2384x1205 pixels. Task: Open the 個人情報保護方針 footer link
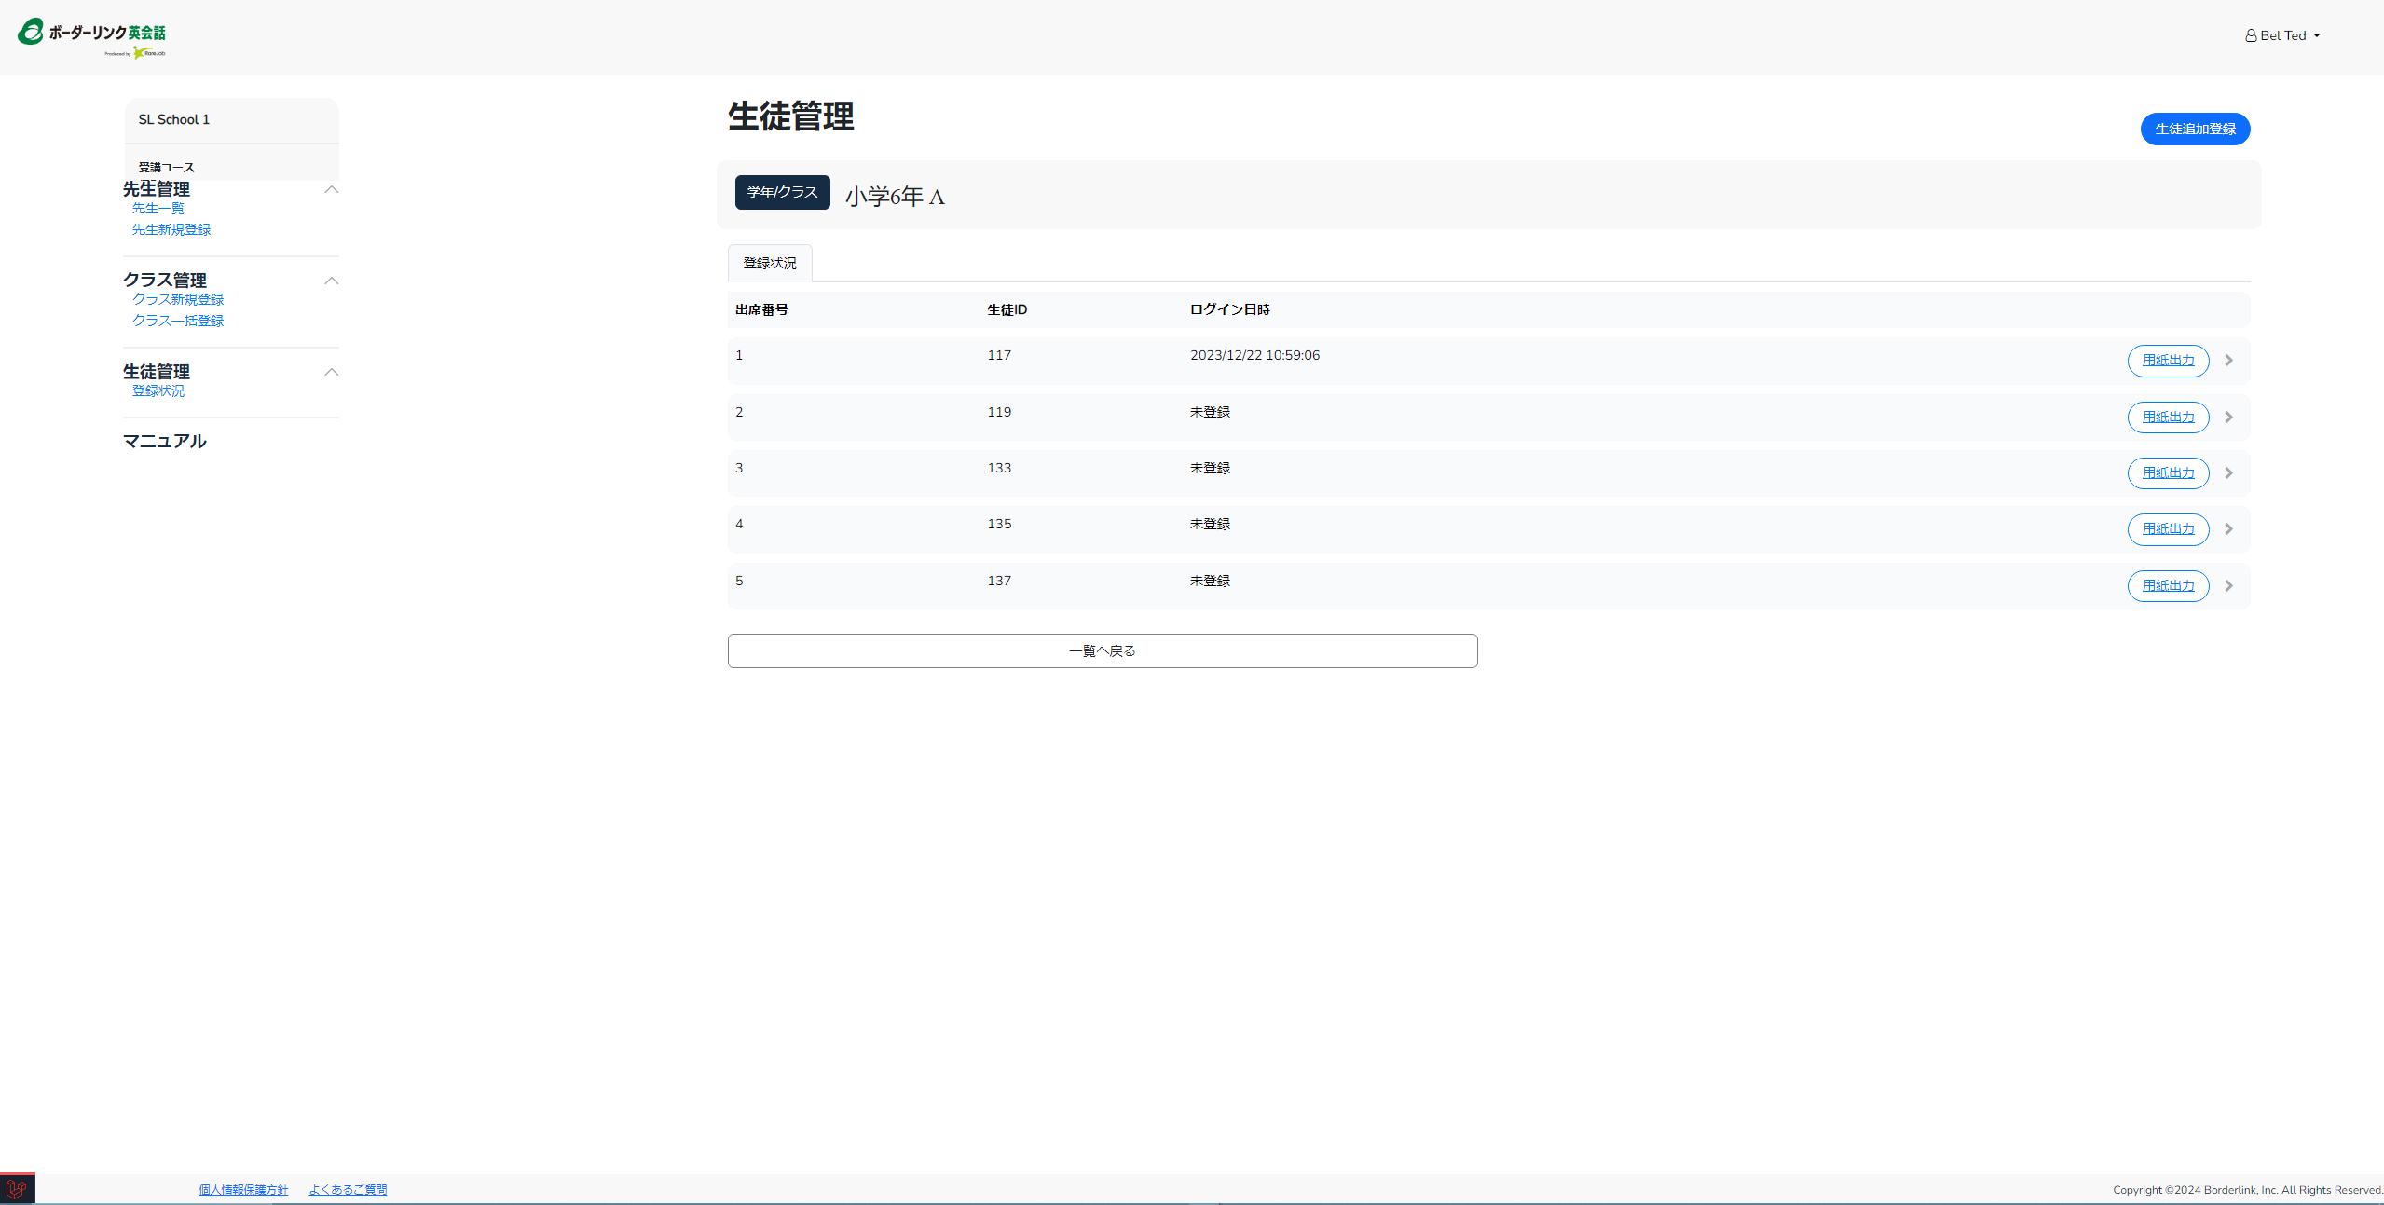(x=243, y=1189)
